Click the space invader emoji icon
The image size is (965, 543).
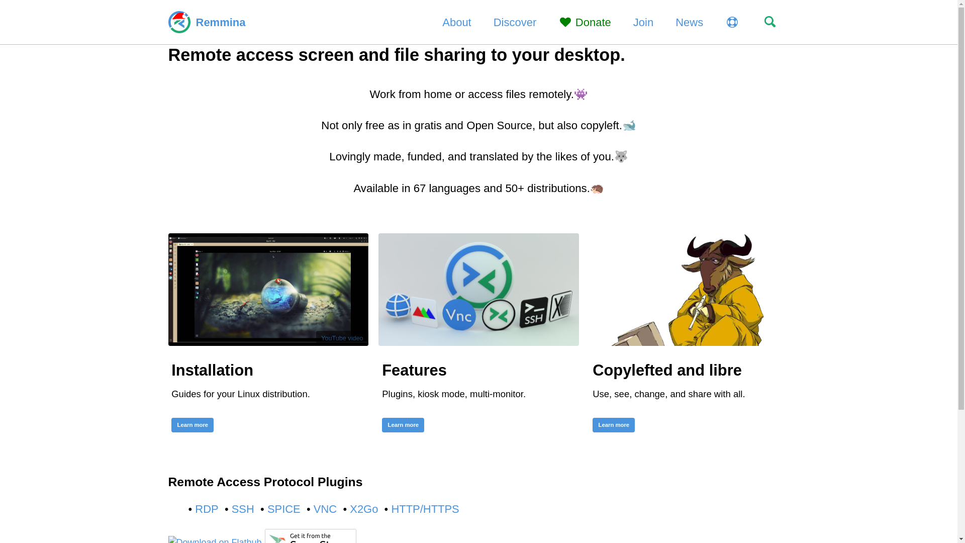tap(581, 94)
